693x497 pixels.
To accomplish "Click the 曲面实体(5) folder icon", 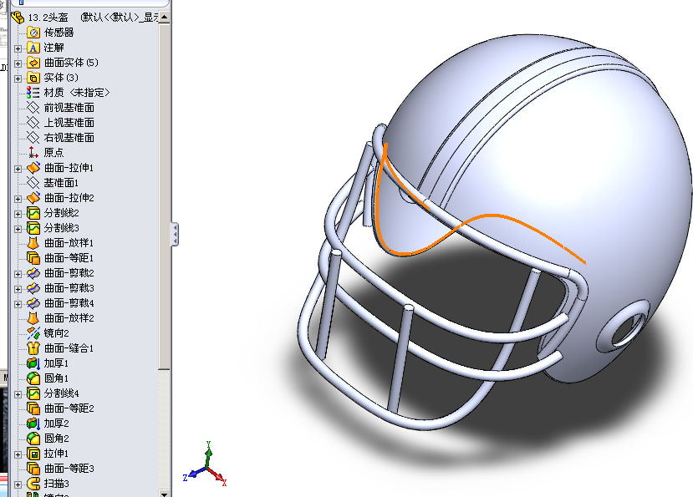I will click(x=33, y=63).
